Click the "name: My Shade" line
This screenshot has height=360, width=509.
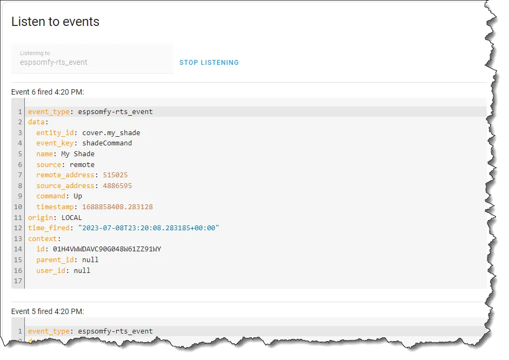coord(65,154)
